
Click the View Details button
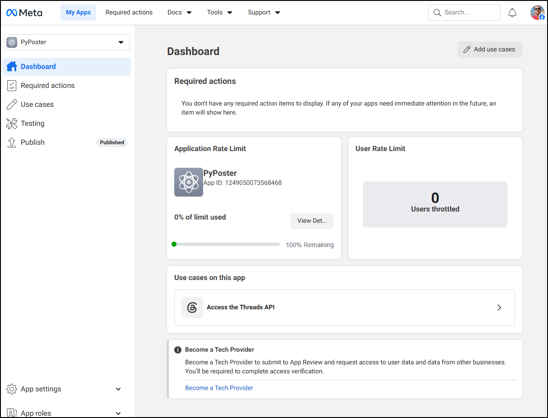pyautogui.click(x=312, y=221)
